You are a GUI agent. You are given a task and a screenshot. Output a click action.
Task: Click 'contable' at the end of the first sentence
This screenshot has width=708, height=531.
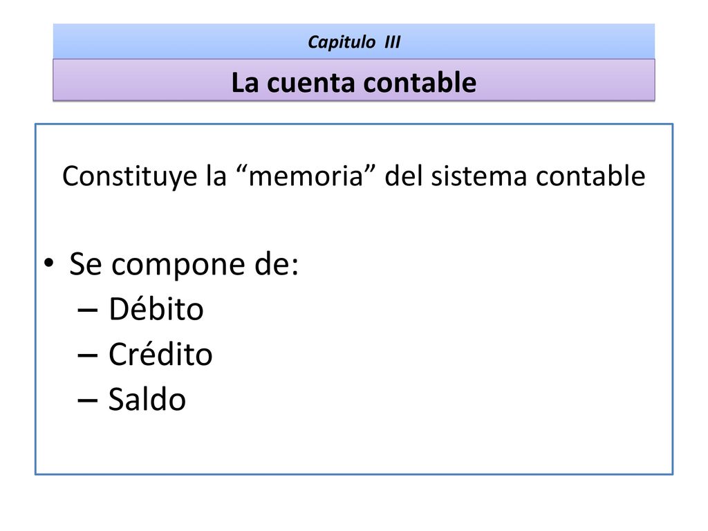pyautogui.click(x=590, y=175)
